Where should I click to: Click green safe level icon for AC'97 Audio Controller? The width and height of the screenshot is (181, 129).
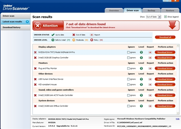click(x=141, y=95)
